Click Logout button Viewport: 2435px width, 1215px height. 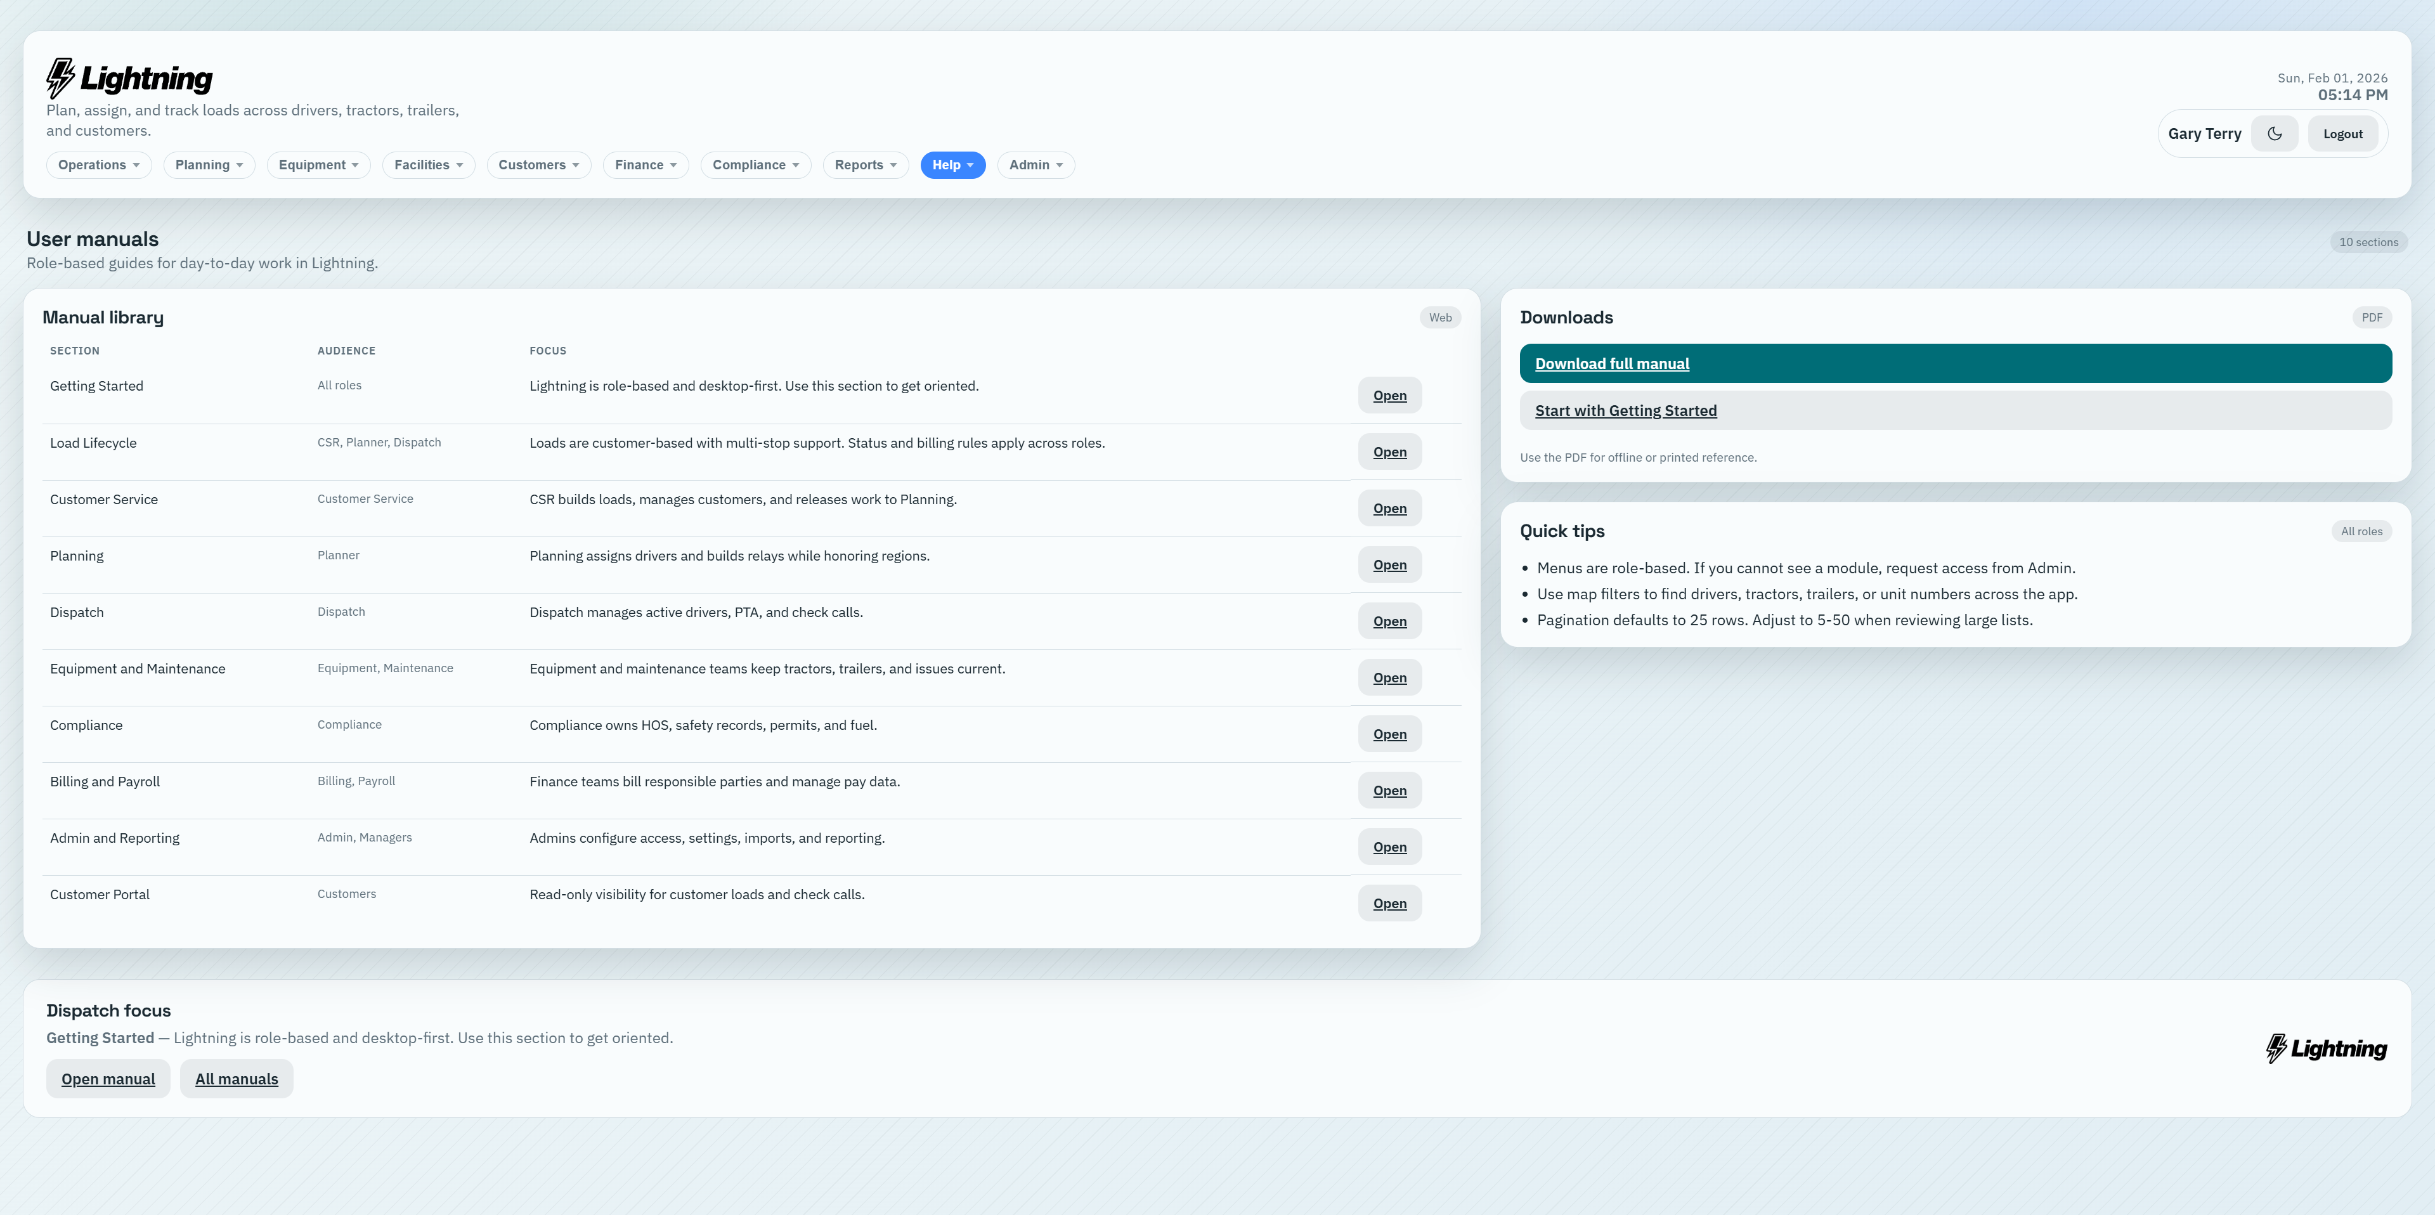coord(2343,133)
